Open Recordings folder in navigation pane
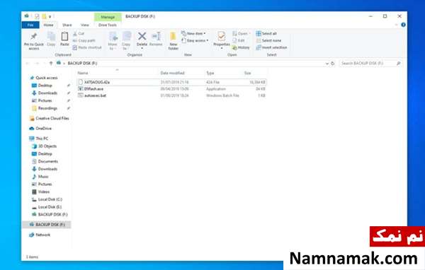 [x=47, y=108]
